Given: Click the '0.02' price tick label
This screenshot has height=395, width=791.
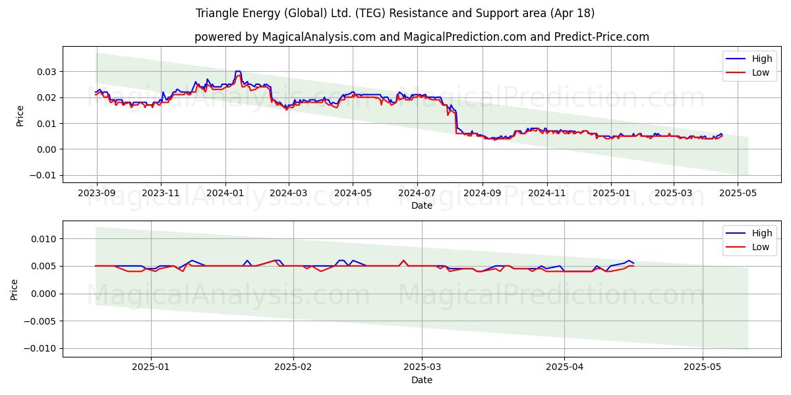Looking at the screenshot, I should coord(47,97).
